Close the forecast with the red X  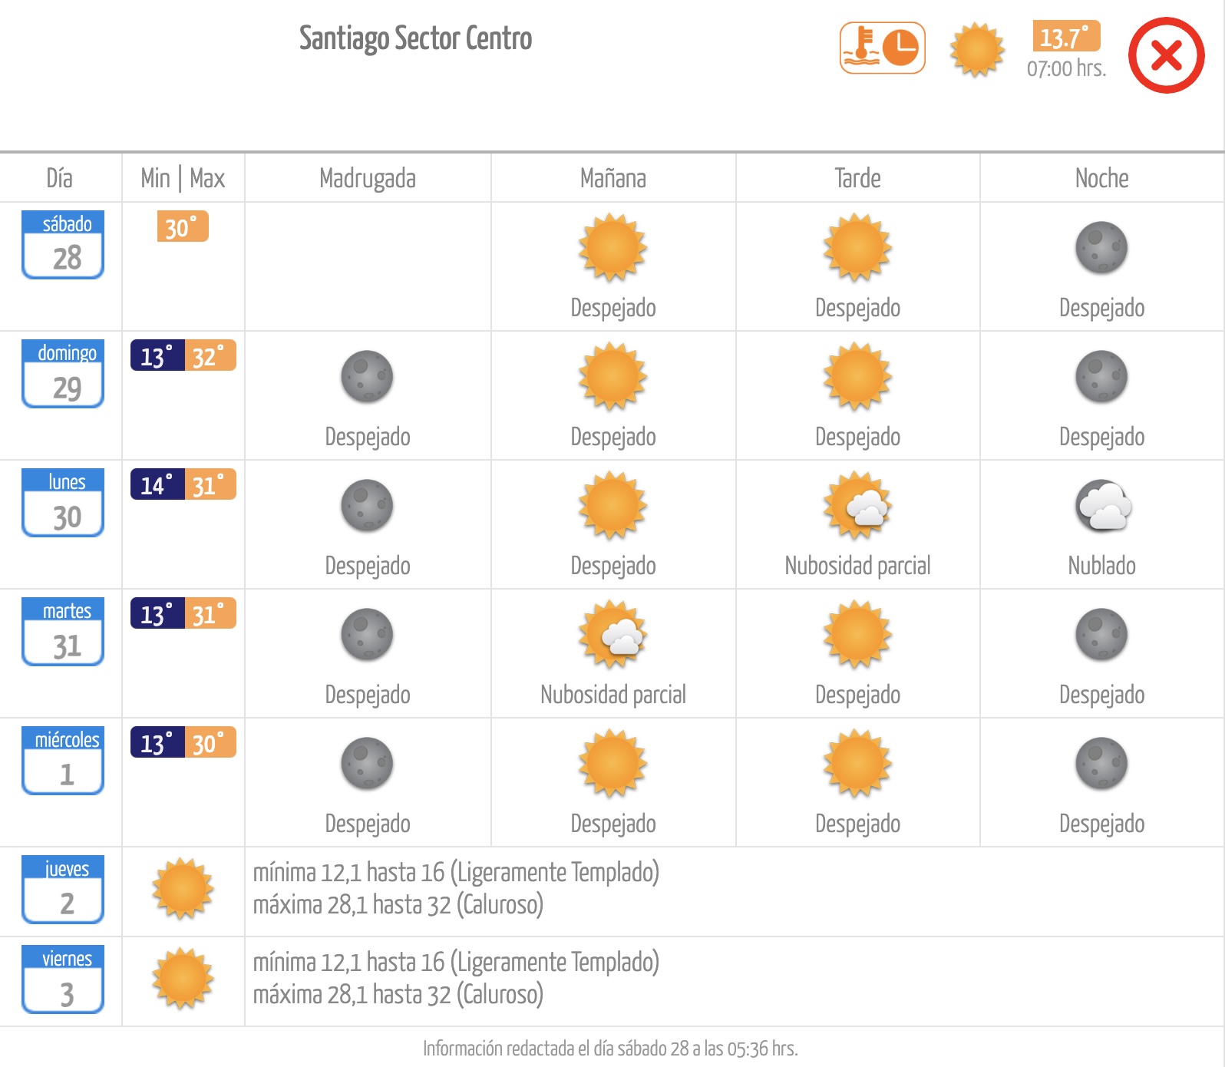1166,55
